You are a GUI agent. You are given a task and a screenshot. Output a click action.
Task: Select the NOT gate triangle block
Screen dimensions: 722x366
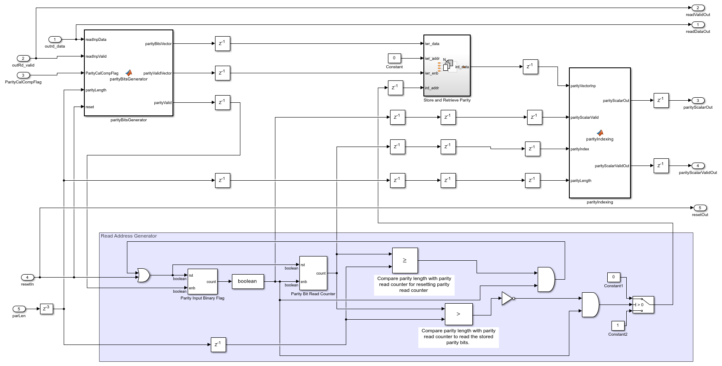tap(507, 298)
